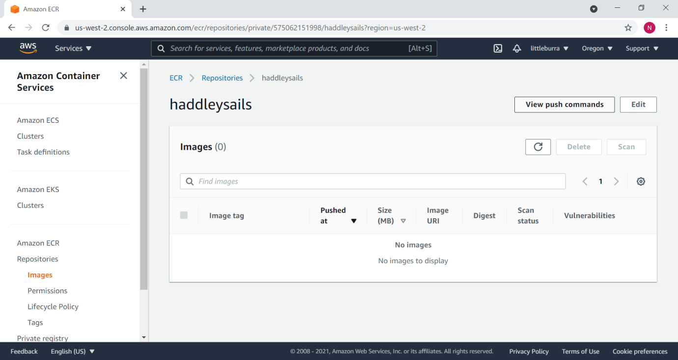Go forward in browser history
The height and width of the screenshot is (360, 678).
click(x=28, y=28)
